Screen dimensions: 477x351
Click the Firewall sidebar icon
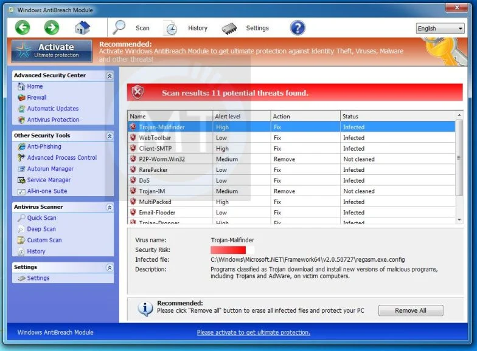click(x=21, y=97)
